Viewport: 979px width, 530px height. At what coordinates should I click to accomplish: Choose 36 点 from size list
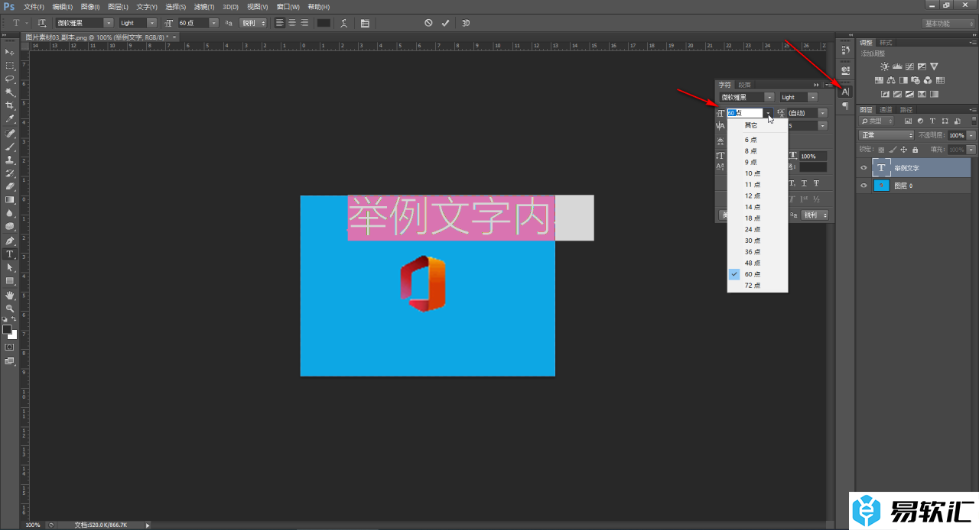pos(757,251)
